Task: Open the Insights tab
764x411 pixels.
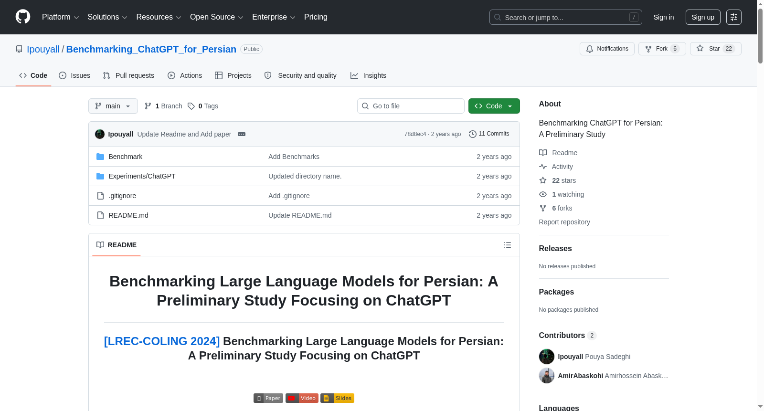Action: point(368,75)
